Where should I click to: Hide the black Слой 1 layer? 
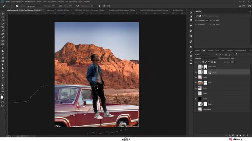196,99
